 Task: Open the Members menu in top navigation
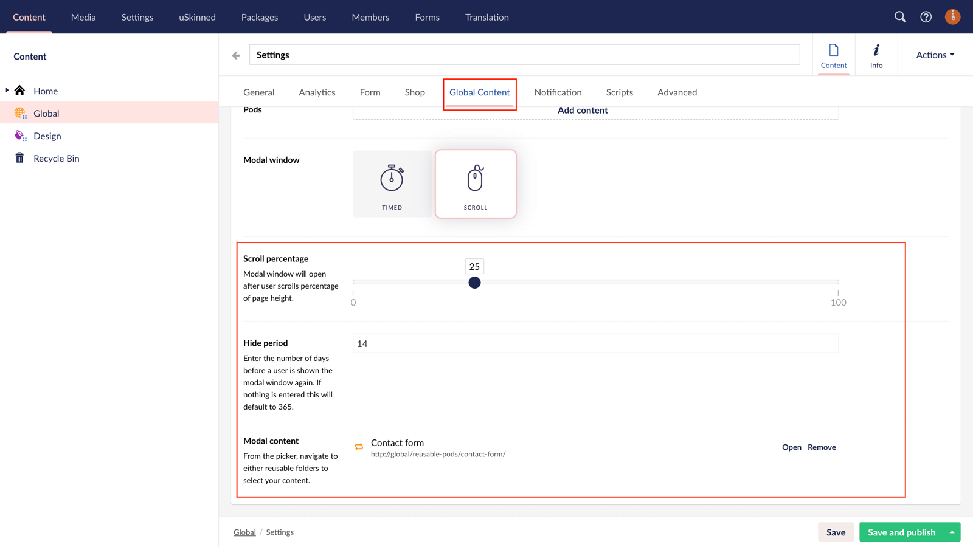point(370,17)
